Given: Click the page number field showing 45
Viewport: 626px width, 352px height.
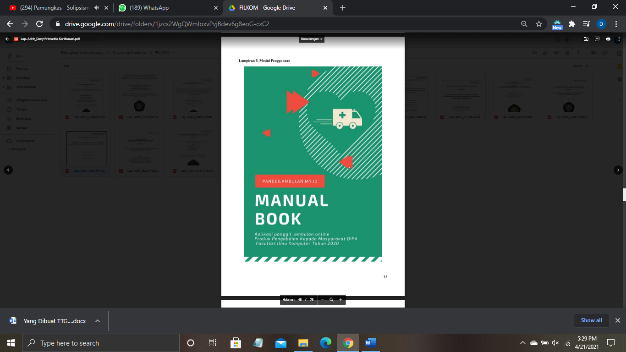Looking at the screenshot, I should [x=300, y=299].
